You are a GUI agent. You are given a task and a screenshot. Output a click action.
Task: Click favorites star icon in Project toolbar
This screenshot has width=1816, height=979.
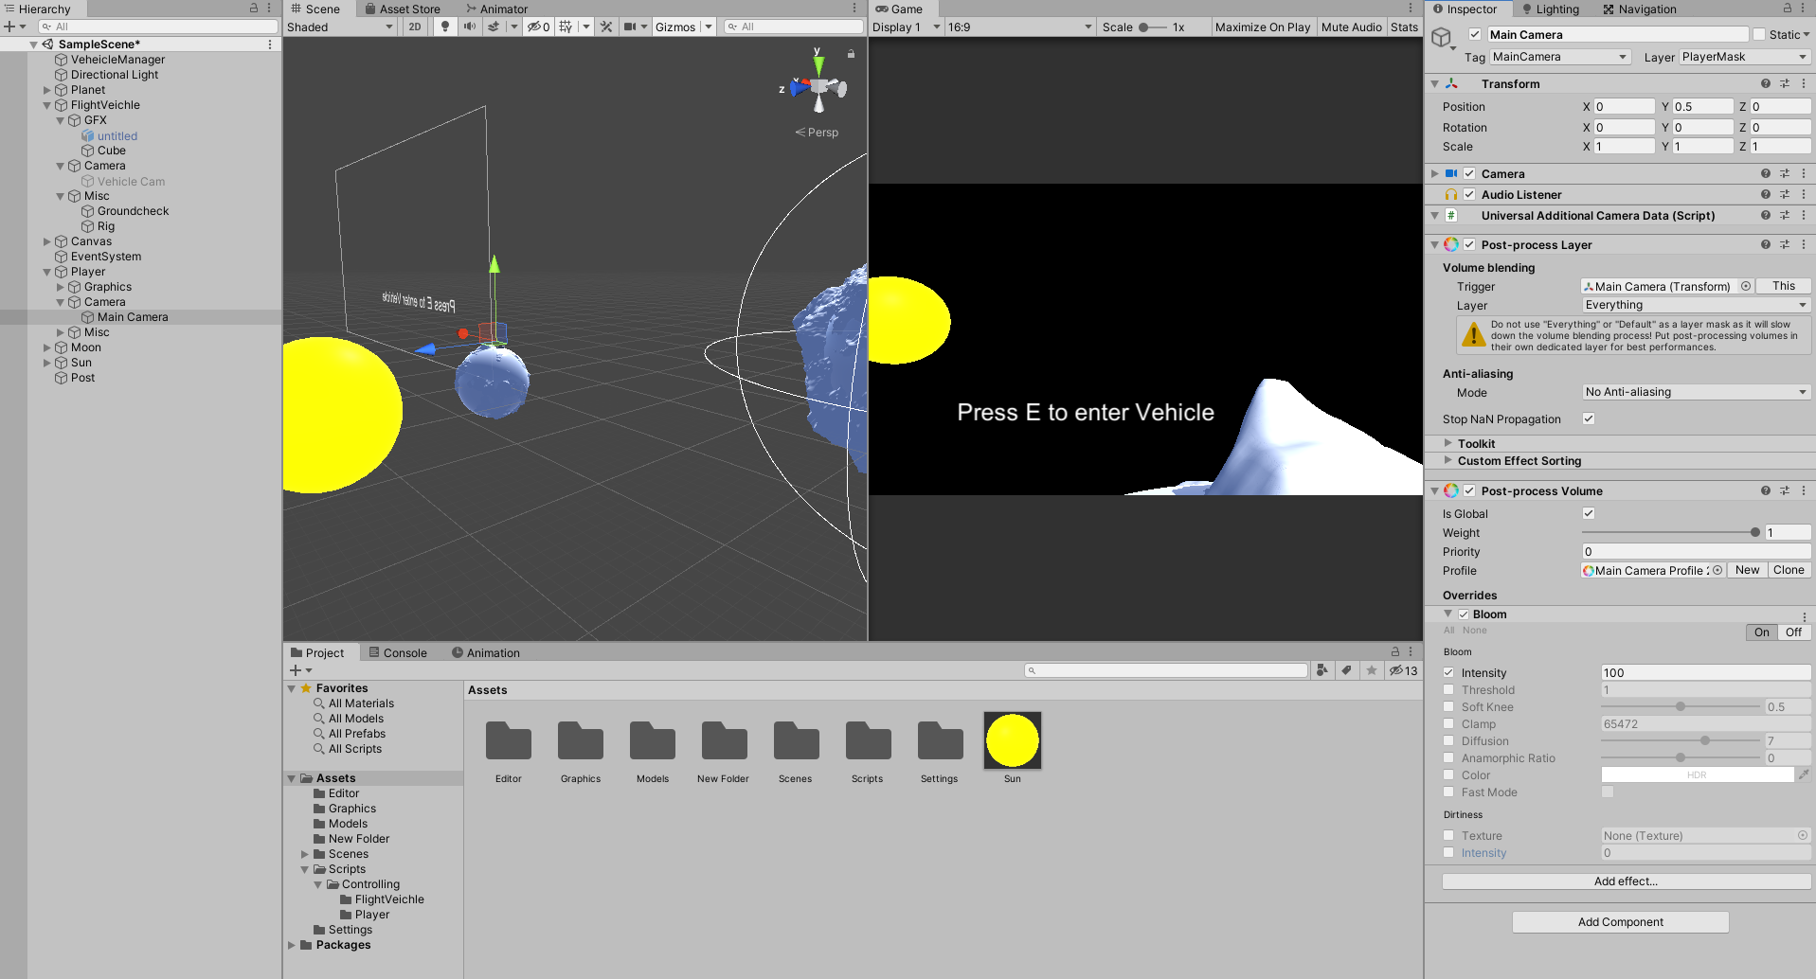tap(1372, 670)
